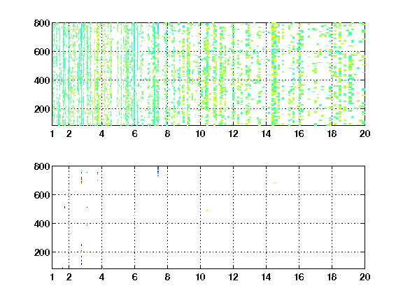This screenshot has width=403, height=302.
Task: Select the 800 y-axis label on lower plot
Action: tap(42, 166)
